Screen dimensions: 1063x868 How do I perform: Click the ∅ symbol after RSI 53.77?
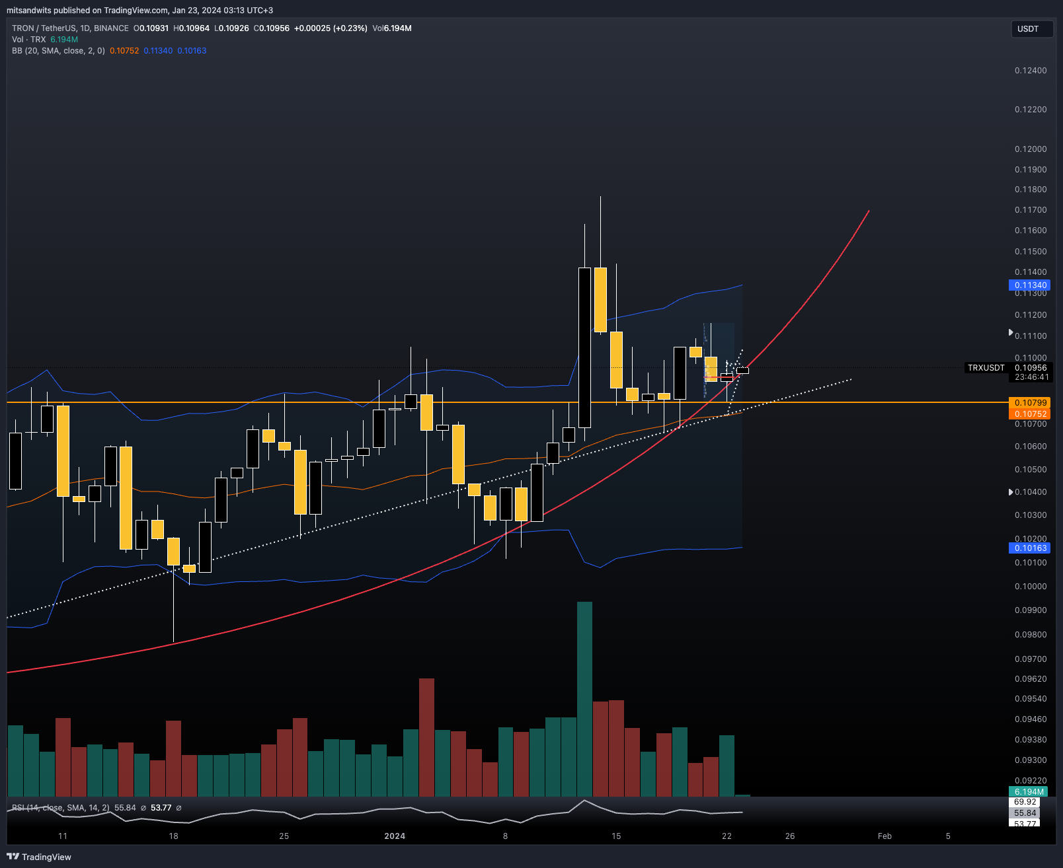(178, 808)
